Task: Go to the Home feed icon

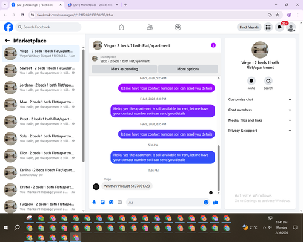Action: coord(121,27)
